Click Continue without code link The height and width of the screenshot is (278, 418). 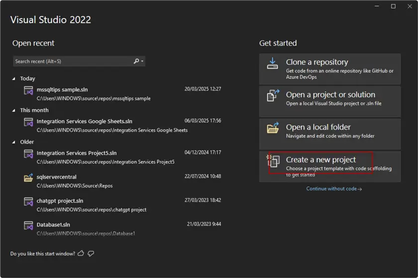[x=334, y=188]
